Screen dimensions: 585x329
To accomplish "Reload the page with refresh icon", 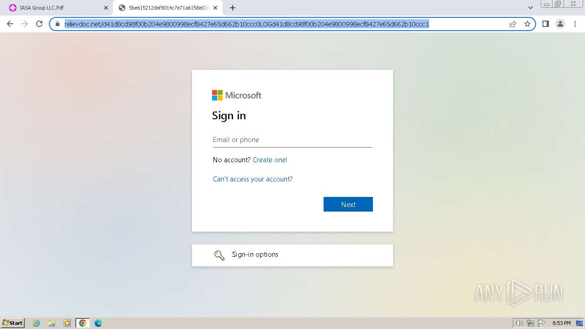I will (x=39, y=24).
